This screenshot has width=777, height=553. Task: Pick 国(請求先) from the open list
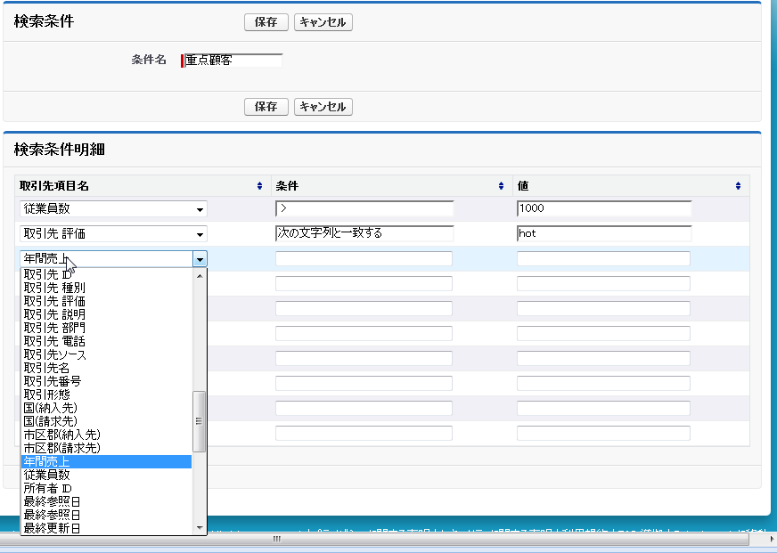pyautogui.click(x=107, y=421)
